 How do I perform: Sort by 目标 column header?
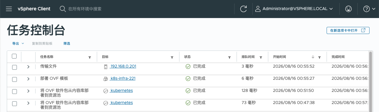coord(105,57)
